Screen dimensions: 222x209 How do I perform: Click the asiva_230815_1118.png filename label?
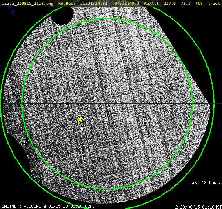click(28, 3)
